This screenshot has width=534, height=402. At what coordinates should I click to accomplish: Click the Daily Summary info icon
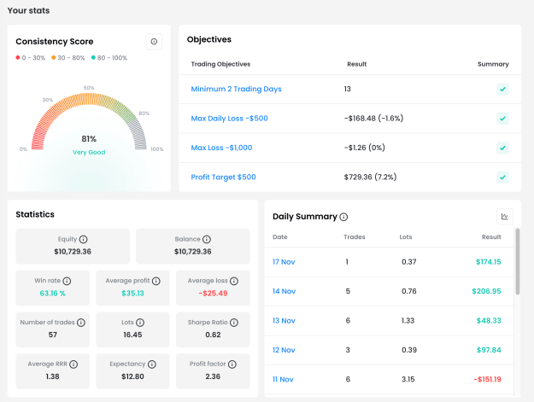(x=343, y=217)
